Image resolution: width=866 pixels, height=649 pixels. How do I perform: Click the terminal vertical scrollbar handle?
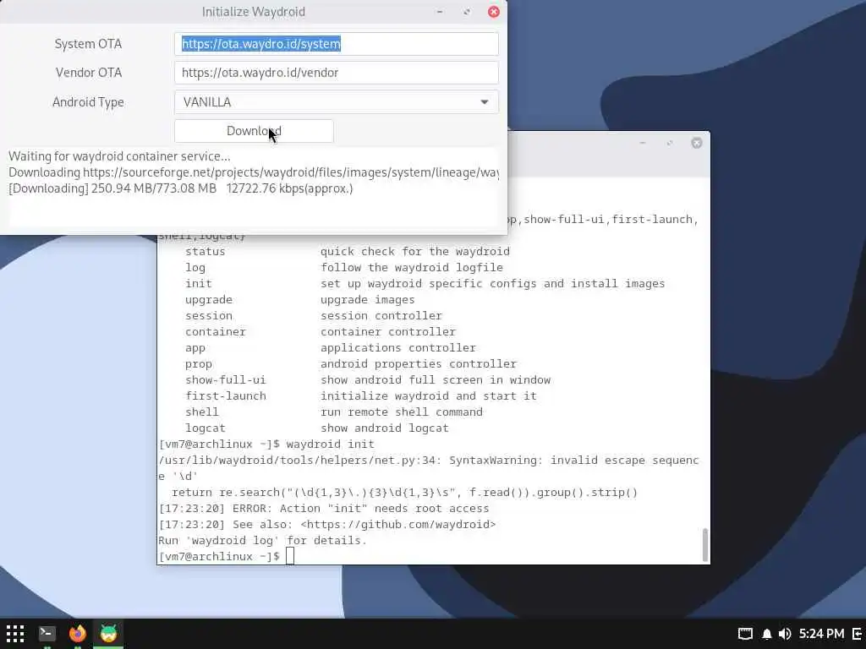coord(704,545)
